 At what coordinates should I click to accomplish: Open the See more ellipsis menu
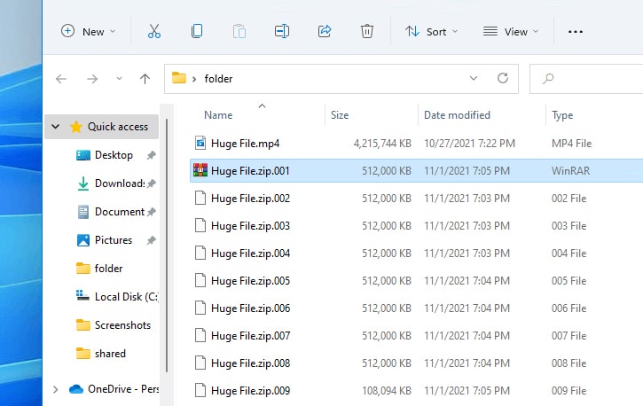[x=576, y=32]
